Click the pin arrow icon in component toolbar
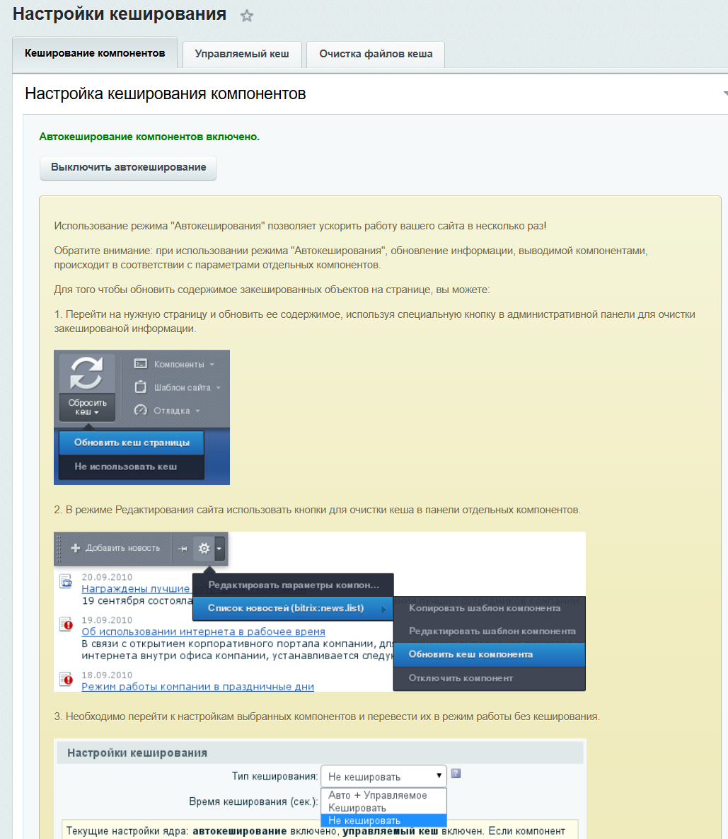The height and width of the screenshot is (839, 728). click(x=183, y=549)
